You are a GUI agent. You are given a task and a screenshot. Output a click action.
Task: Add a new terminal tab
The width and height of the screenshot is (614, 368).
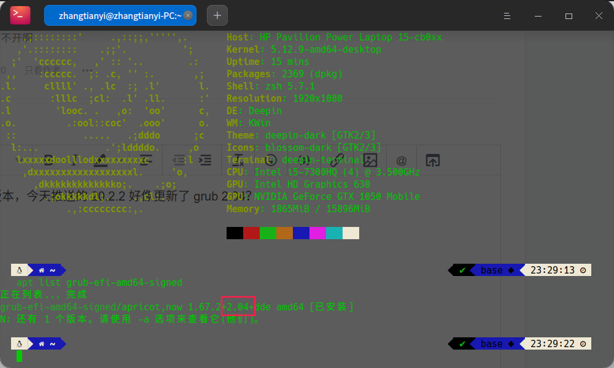[x=217, y=15]
